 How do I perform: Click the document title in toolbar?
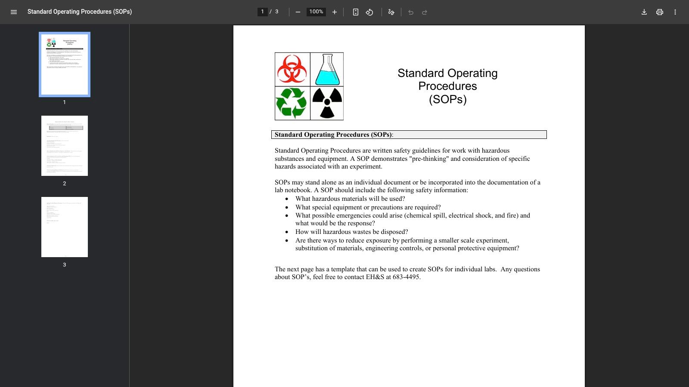(x=80, y=12)
